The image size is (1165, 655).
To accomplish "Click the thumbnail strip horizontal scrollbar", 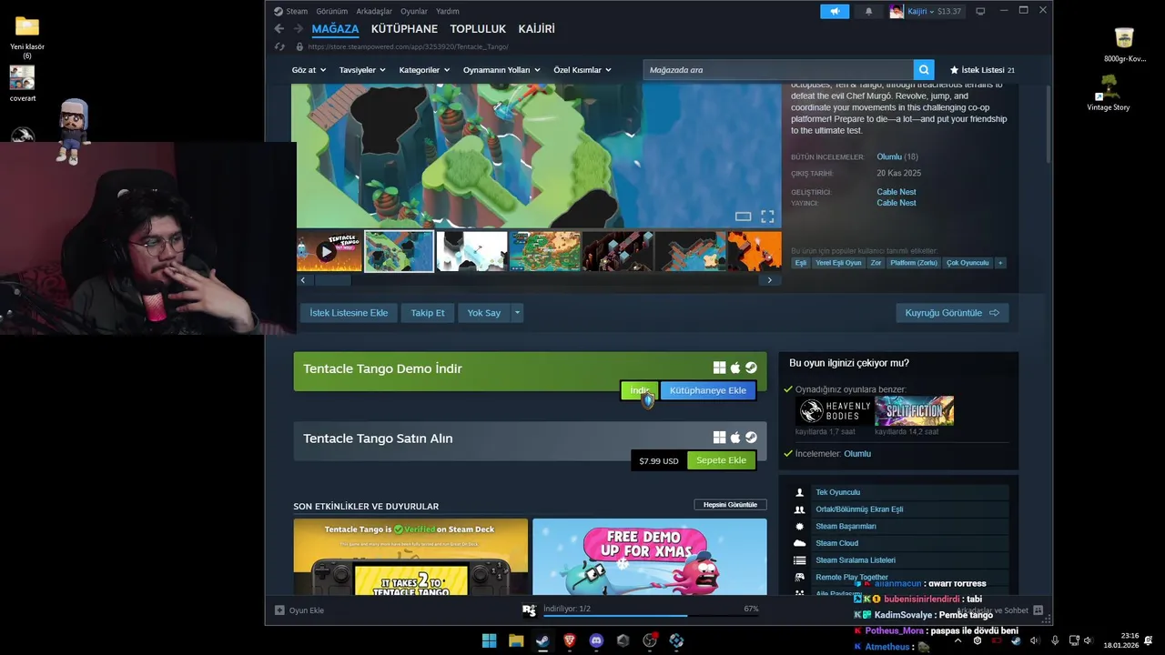I will click(333, 280).
